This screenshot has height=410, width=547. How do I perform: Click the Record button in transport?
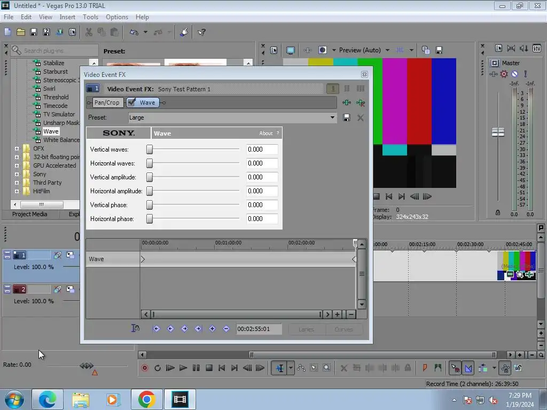coord(144,368)
